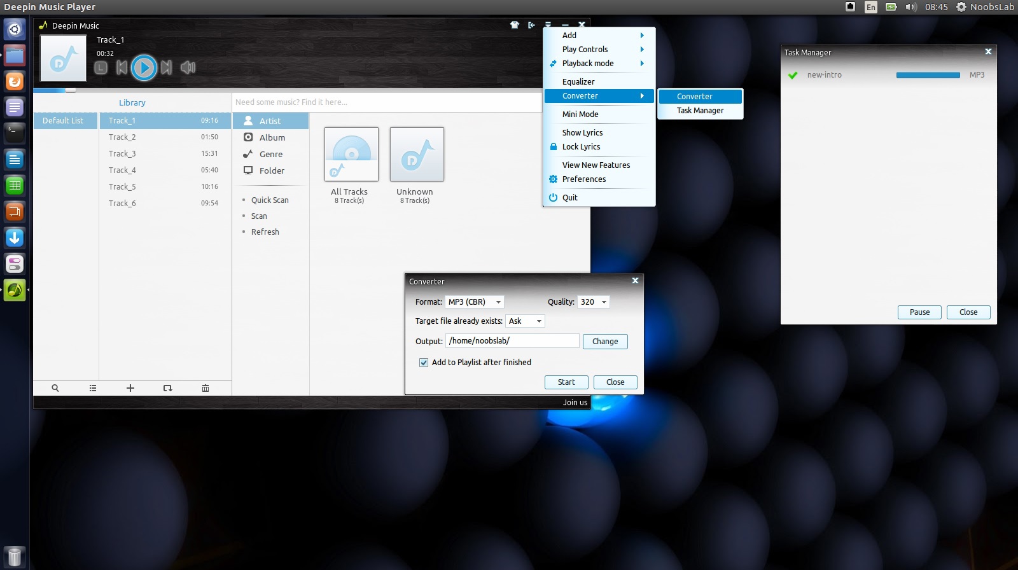This screenshot has height=570, width=1018.
Task: Click the Change button in Converter
Action: [x=605, y=342]
